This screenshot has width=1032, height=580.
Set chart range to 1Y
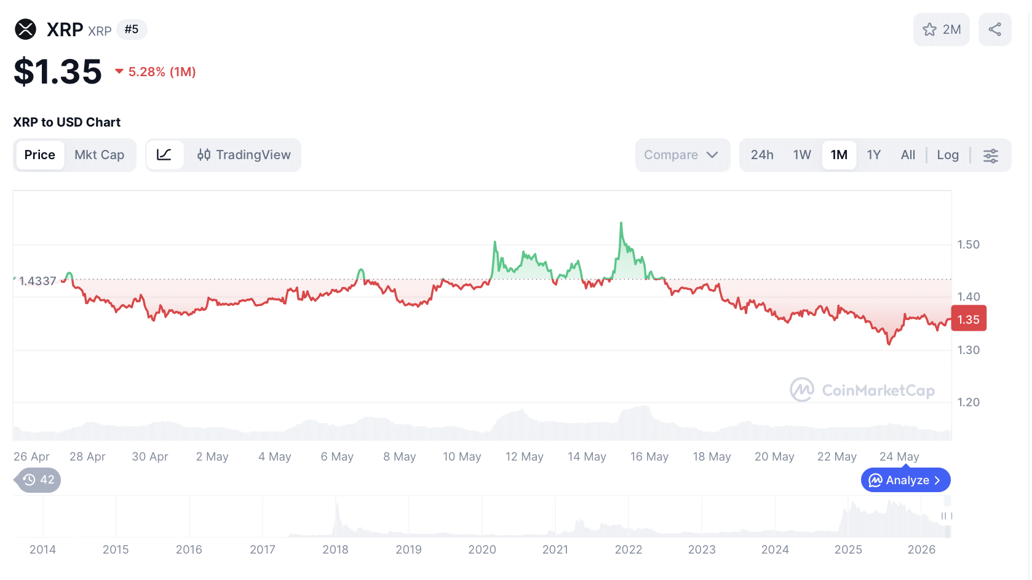point(874,155)
